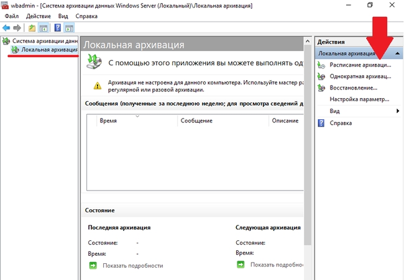Open Справка in the Actions pane
Viewport: 404px width, 280px height.
coord(341,123)
